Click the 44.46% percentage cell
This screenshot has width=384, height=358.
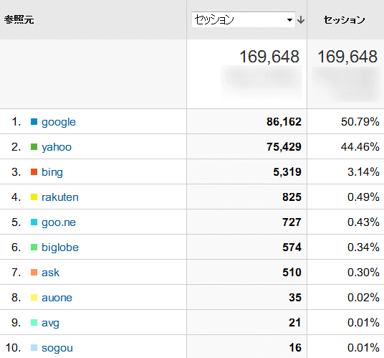tap(360, 147)
